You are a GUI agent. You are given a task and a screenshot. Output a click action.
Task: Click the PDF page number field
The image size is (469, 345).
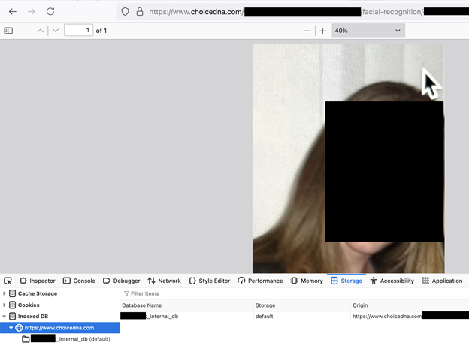pos(78,30)
